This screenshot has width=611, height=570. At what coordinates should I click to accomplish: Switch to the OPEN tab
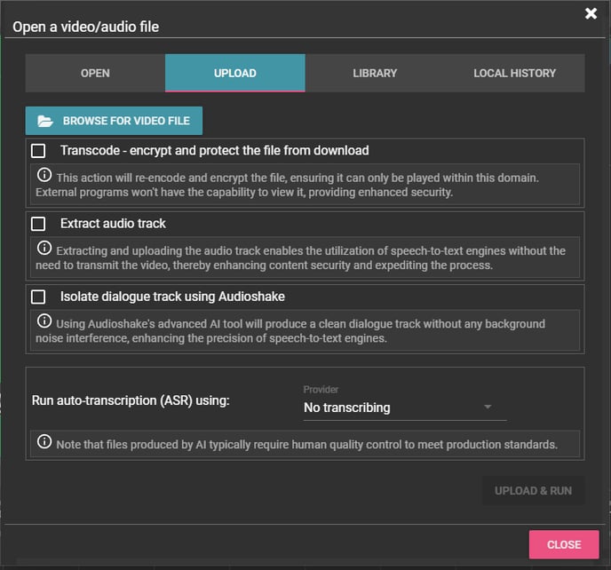coord(95,73)
